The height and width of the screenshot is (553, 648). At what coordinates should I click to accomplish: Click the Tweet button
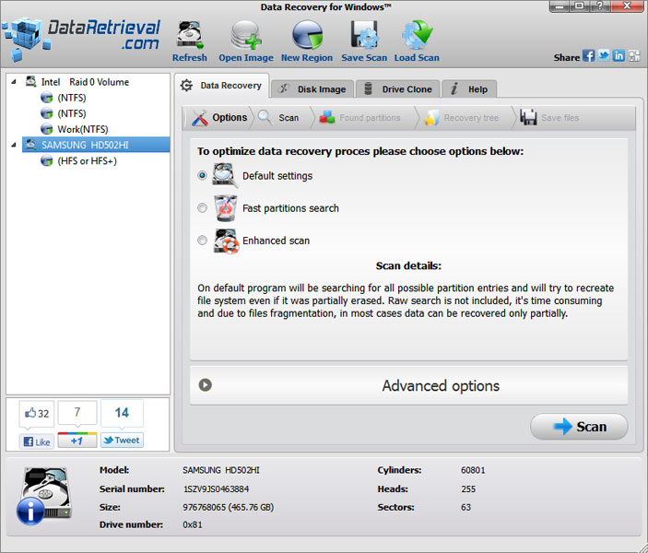pos(122,441)
